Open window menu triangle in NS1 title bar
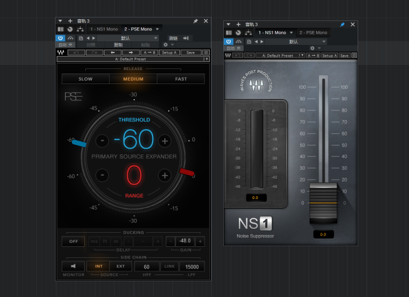 [228, 25]
